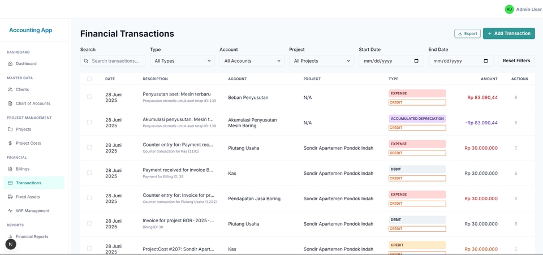The height and width of the screenshot is (255, 543).
Task: Navigate to Billings
Action: point(34,169)
